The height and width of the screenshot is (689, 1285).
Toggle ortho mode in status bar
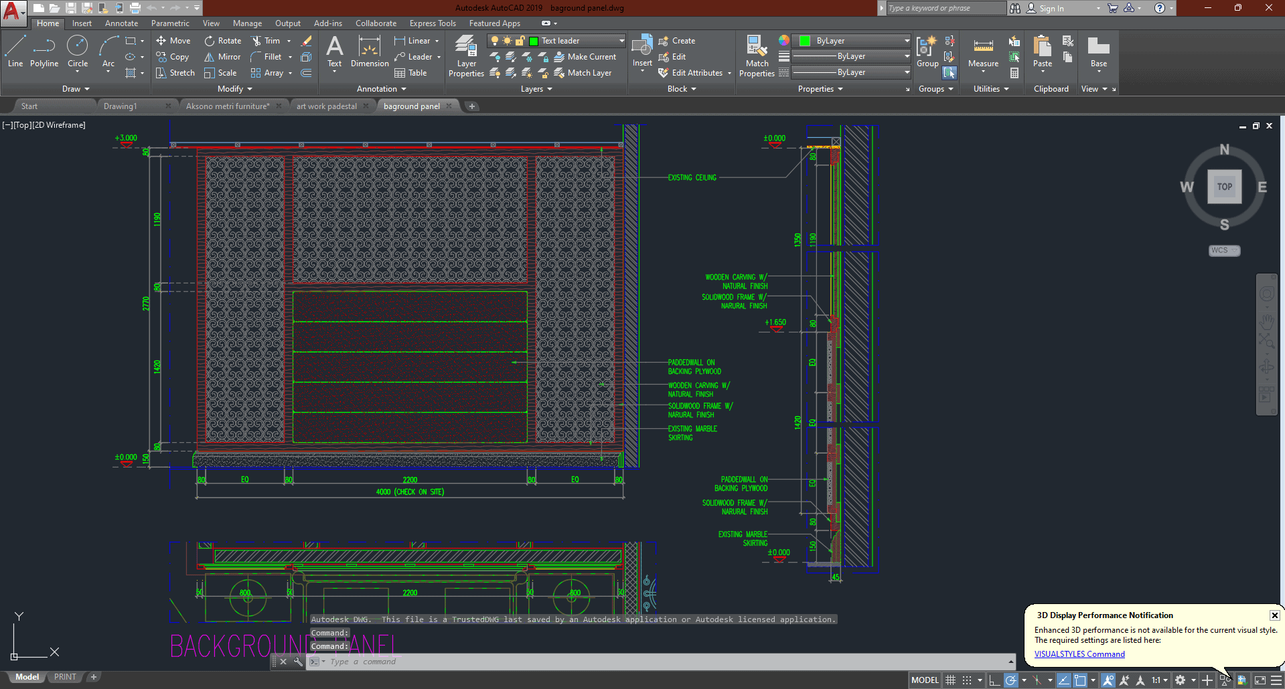click(994, 680)
